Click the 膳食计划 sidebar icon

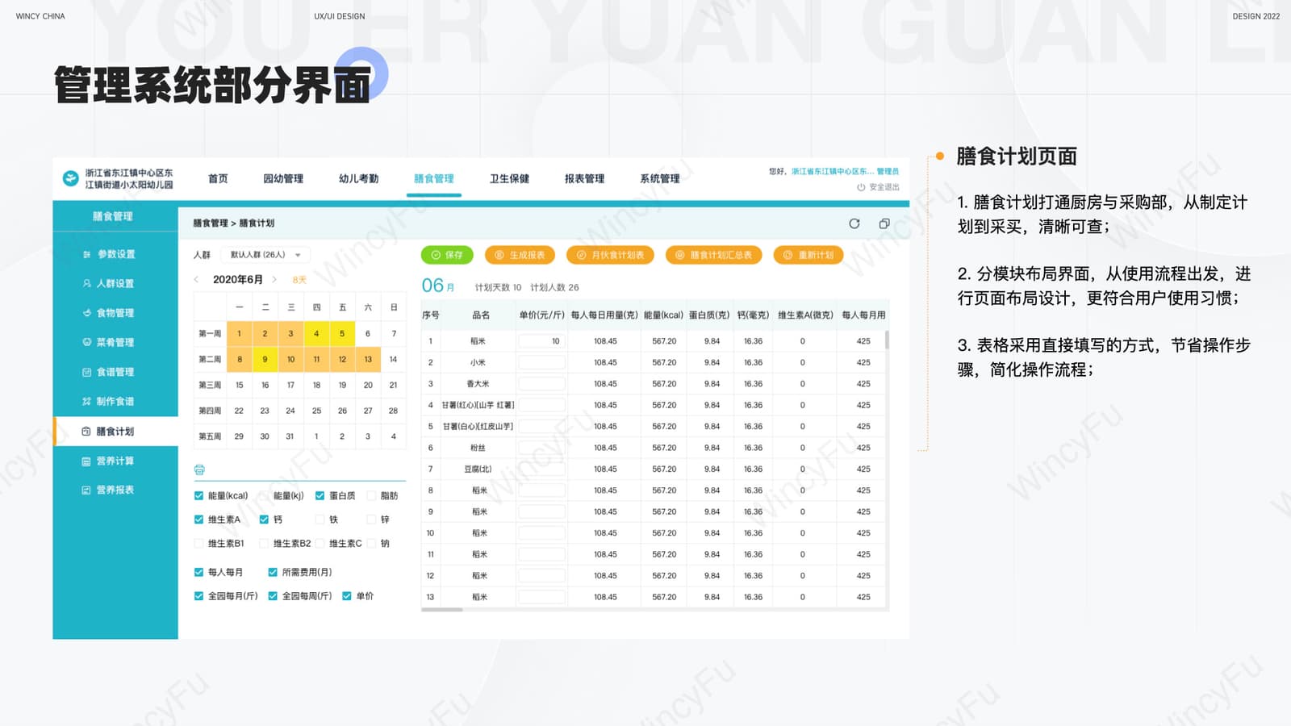(x=86, y=432)
